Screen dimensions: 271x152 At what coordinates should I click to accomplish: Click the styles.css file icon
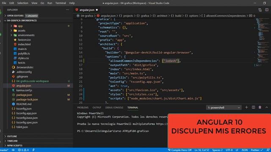(15, 58)
